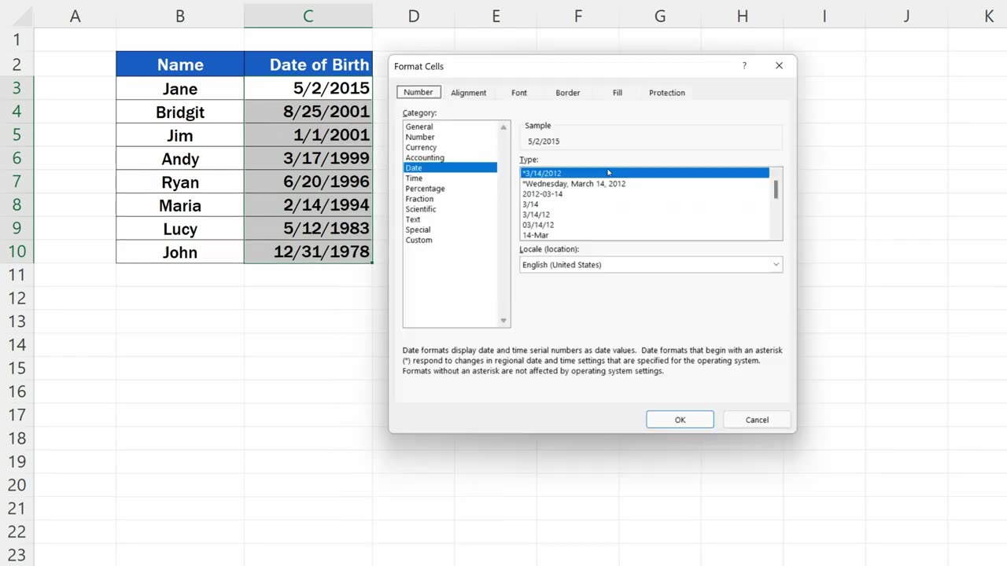
Task: Click the date cell 5/12/1983
Action: (308, 229)
